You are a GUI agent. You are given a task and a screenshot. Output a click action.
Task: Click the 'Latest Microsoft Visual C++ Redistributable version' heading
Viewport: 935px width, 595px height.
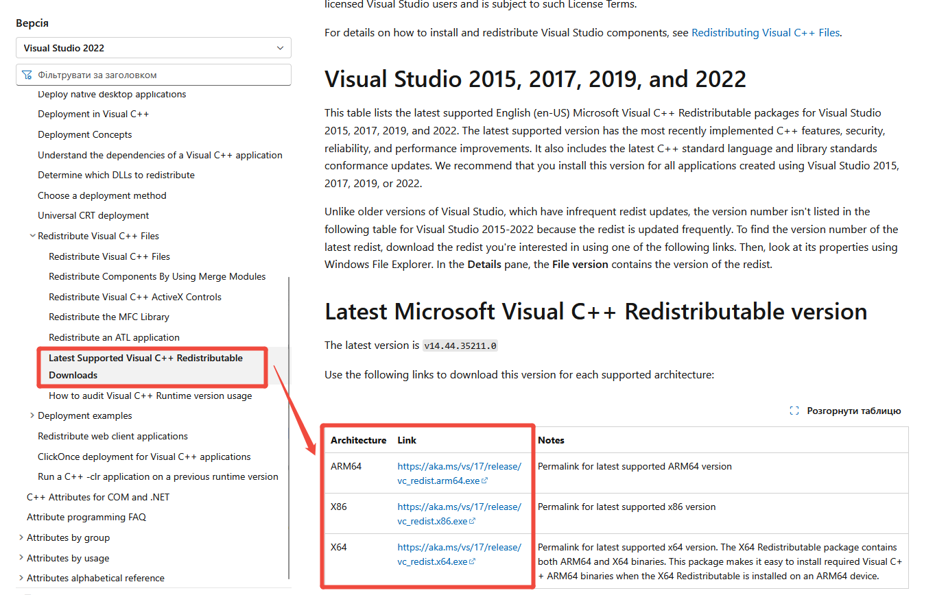(595, 312)
